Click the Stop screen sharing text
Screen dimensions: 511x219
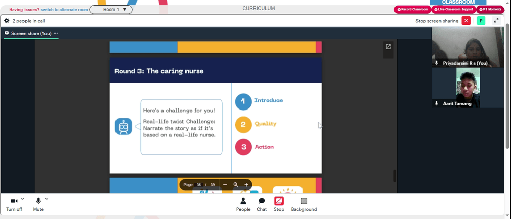pyautogui.click(x=437, y=21)
